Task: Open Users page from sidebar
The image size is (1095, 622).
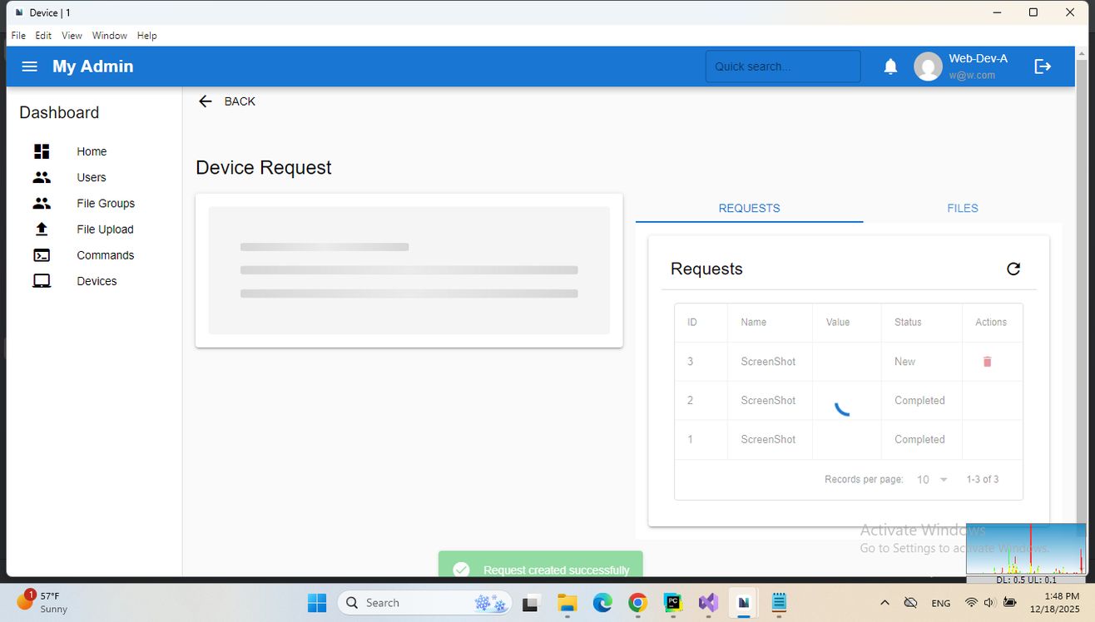Action: click(92, 177)
